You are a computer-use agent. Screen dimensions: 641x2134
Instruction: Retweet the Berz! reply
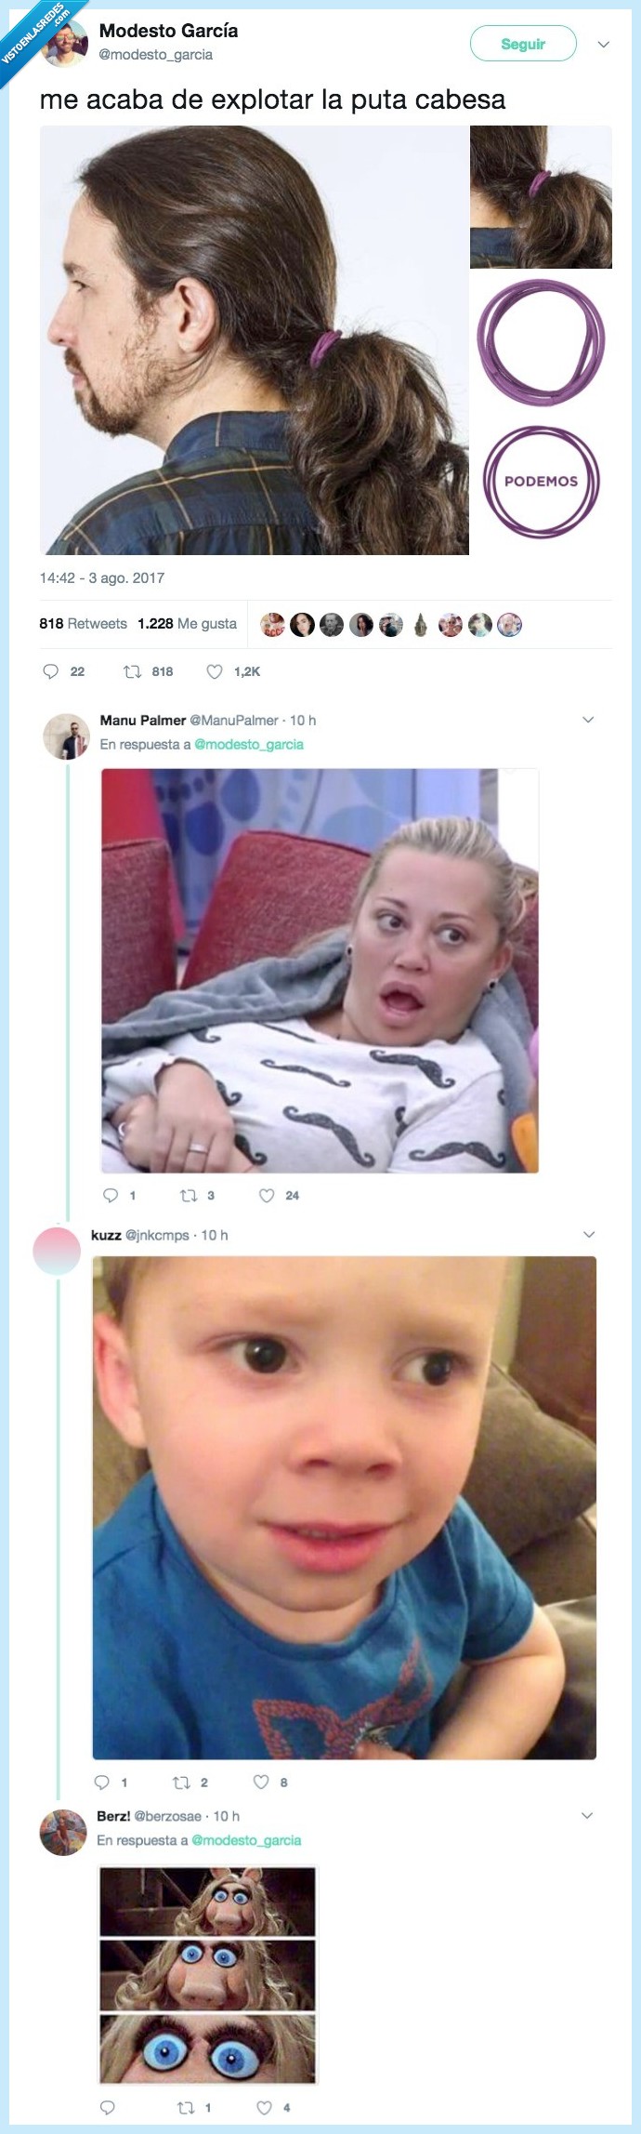coord(186,2107)
